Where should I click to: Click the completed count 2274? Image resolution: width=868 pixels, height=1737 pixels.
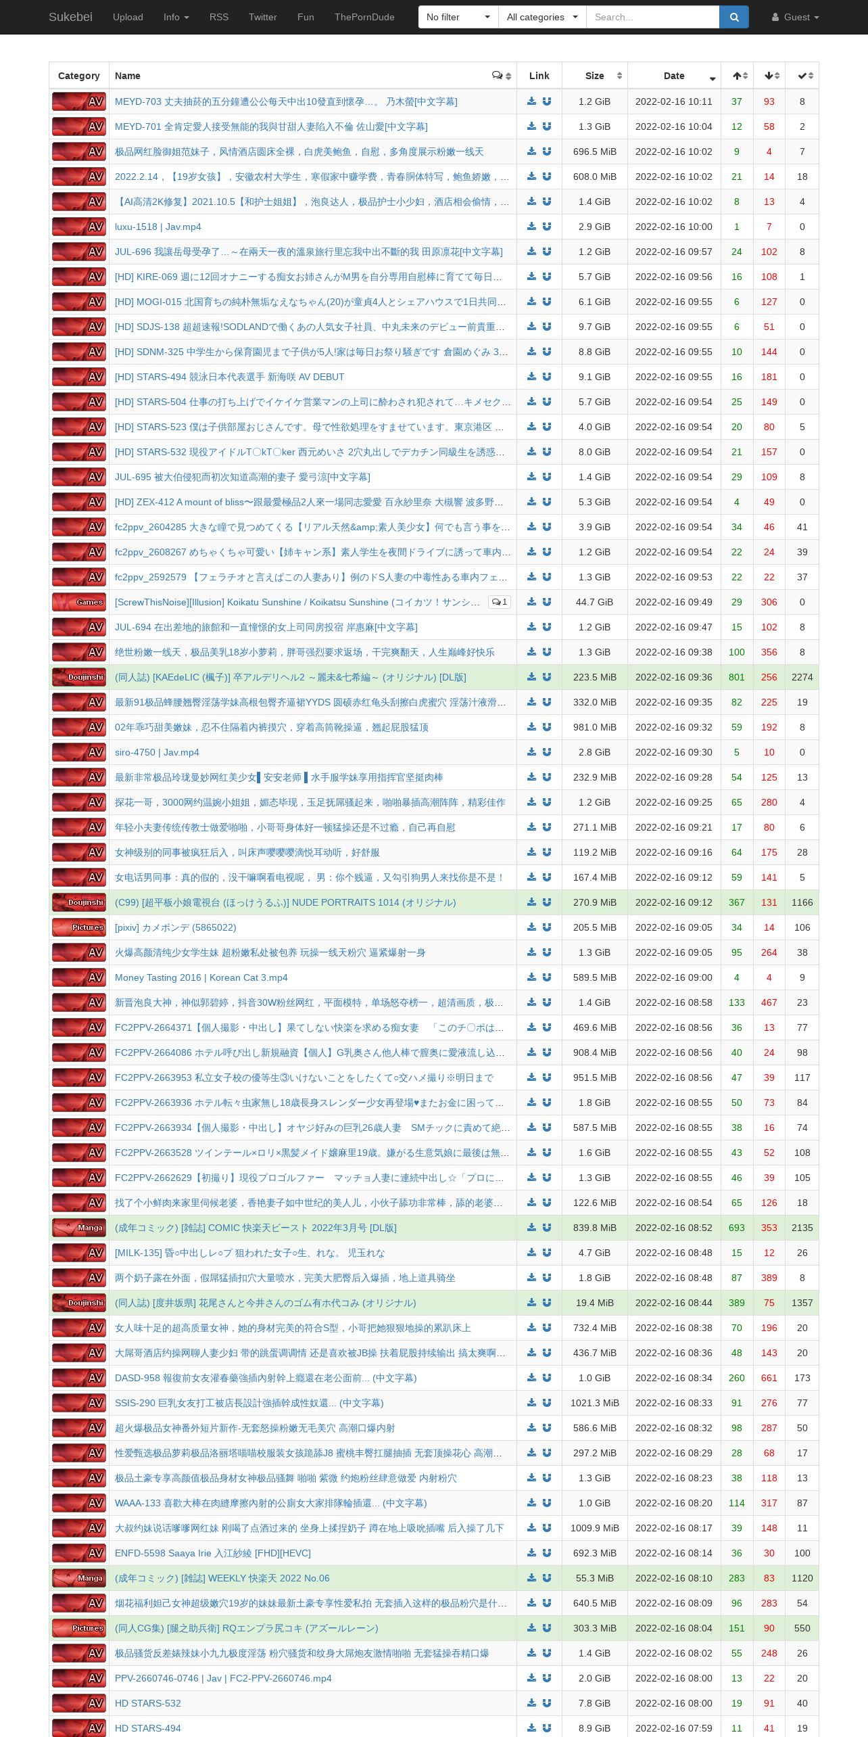click(802, 677)
